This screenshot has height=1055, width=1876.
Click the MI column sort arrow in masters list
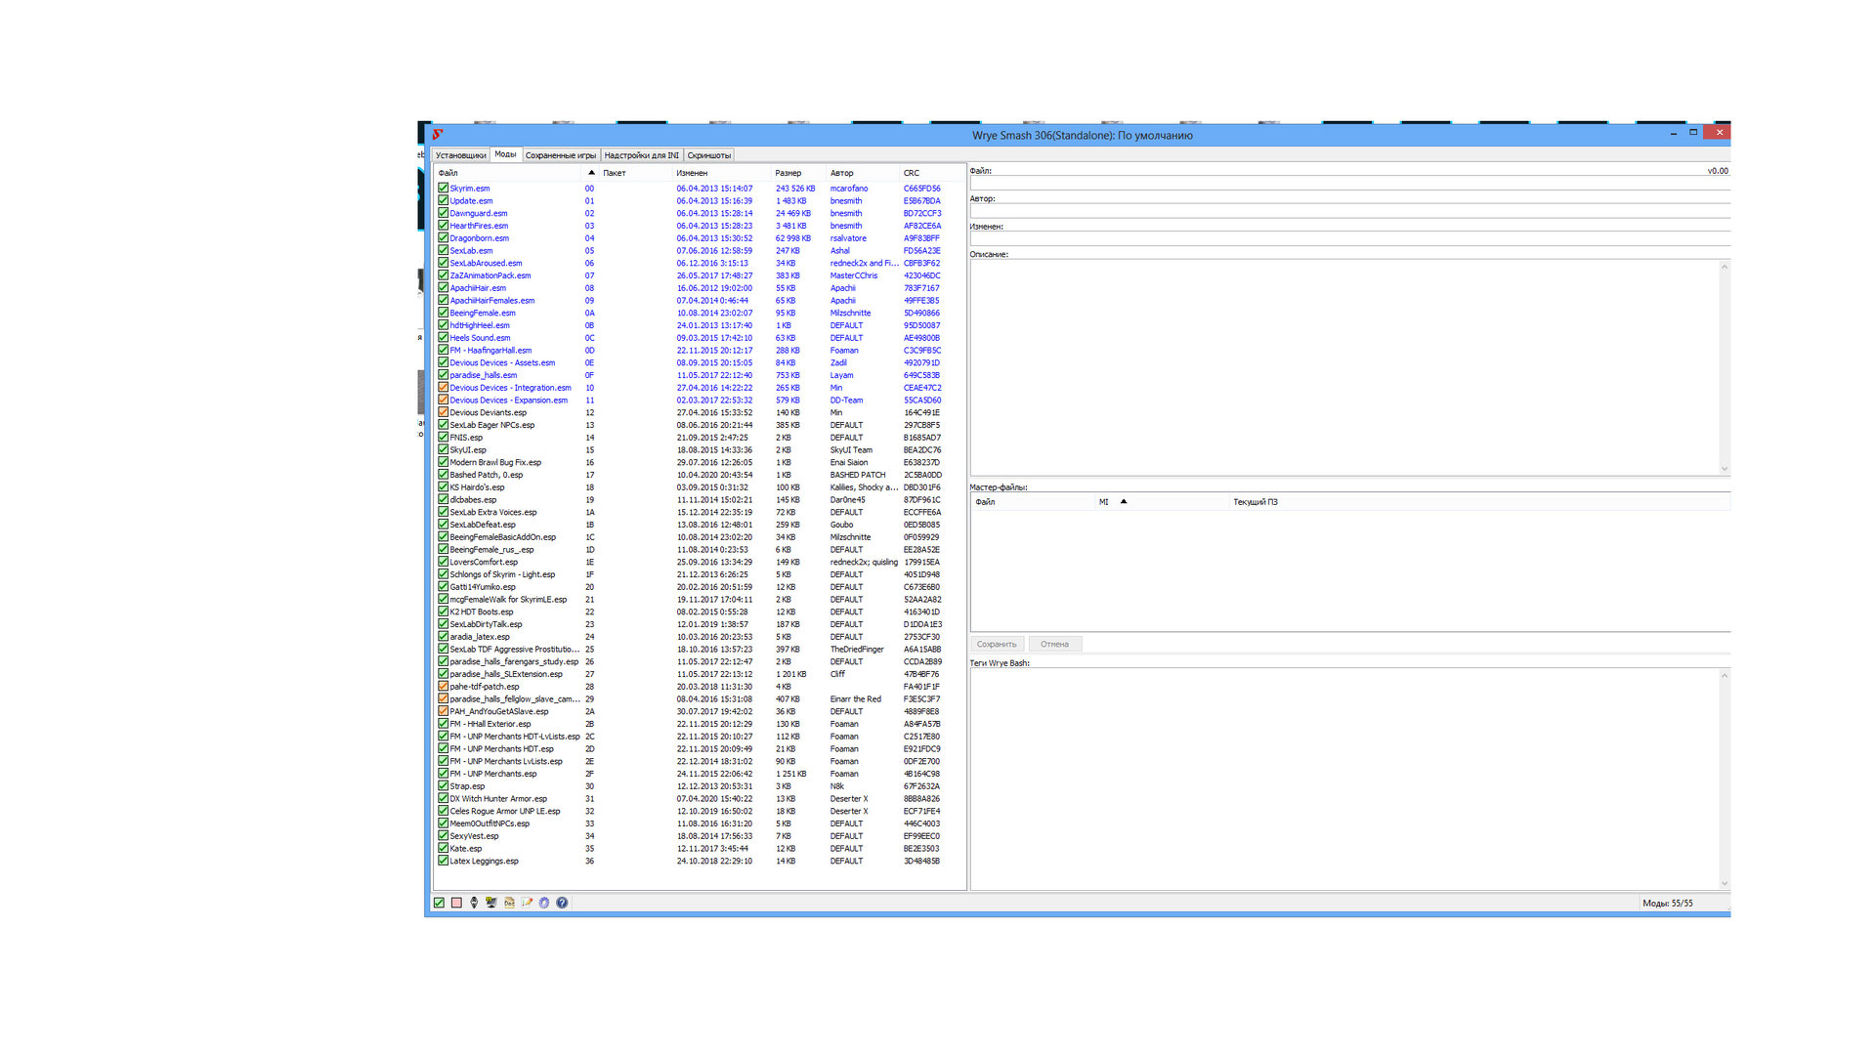1124,501
